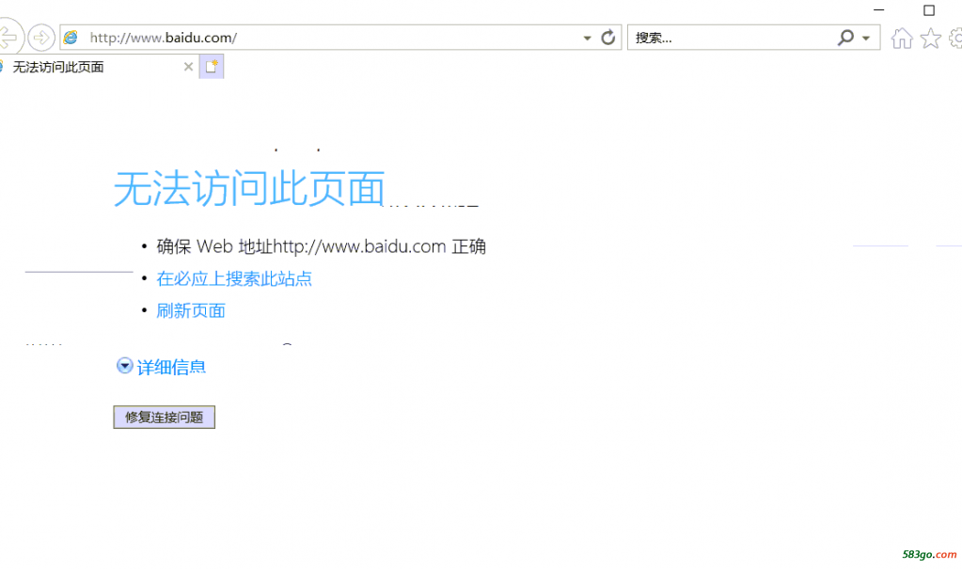Screen dimensions: 962x569
Task: Open the address bar autocomplete dropdown
Action: pos(587,38)
